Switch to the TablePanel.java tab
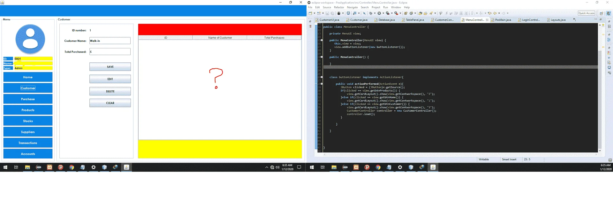 coord(413,20)
